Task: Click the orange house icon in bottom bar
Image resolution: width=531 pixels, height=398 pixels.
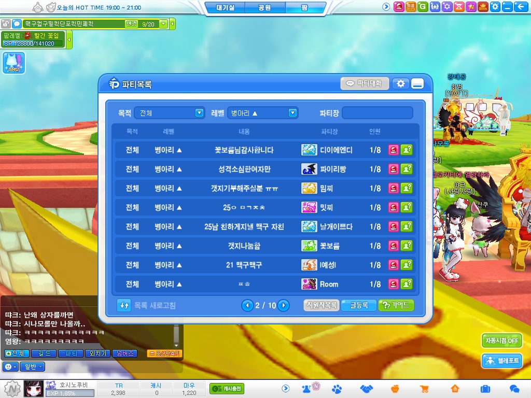Action: [x=455, y=389]
